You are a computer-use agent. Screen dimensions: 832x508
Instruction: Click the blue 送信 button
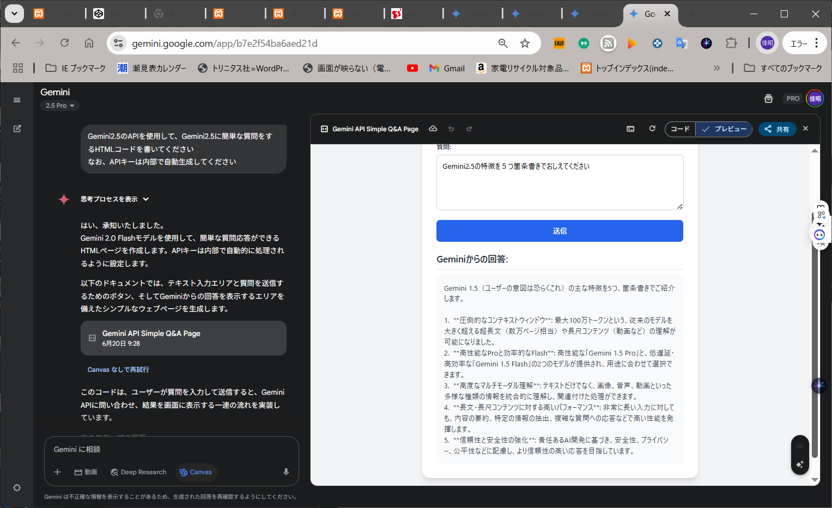pos(560,231)
